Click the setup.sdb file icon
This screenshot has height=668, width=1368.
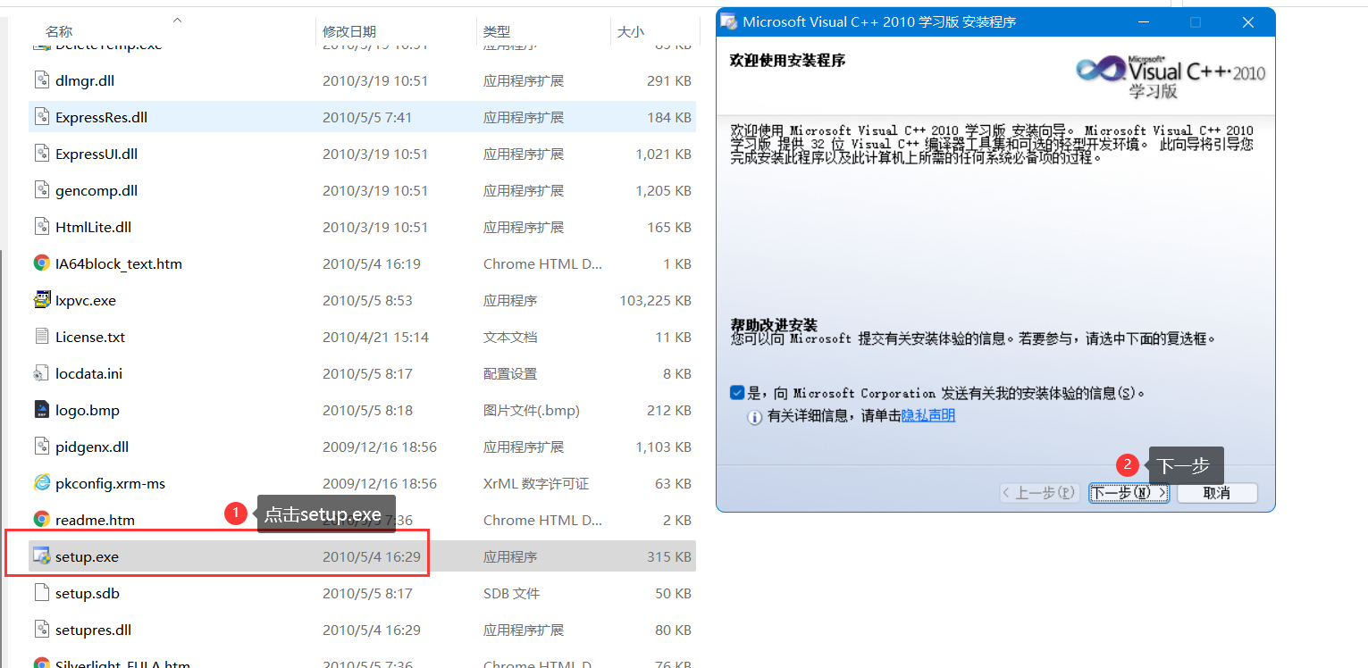(41, 593)
